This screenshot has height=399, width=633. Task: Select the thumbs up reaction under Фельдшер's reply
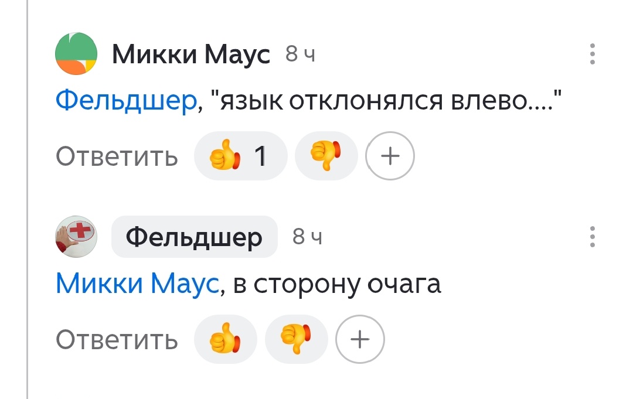(225, 339)
